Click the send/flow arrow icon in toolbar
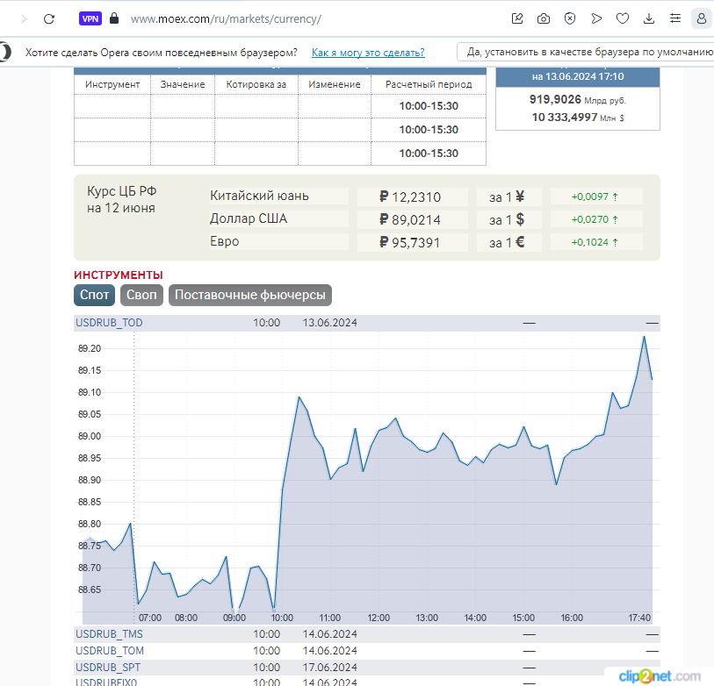This screenshot has height=686, width=714. [x=596, y=18]
